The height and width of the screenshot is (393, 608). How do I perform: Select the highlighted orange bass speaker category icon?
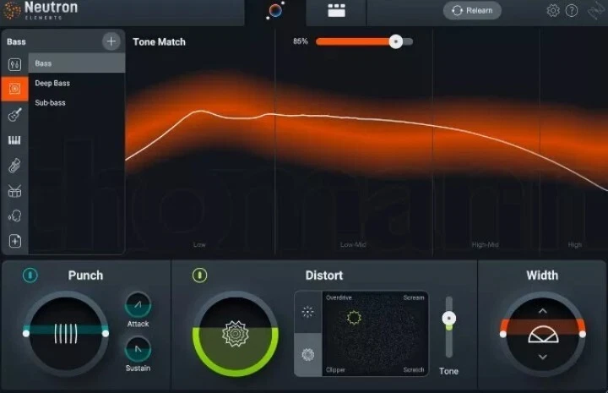14,89
